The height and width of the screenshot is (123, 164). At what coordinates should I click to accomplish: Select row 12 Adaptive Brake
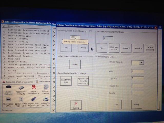tap(27, 62)
